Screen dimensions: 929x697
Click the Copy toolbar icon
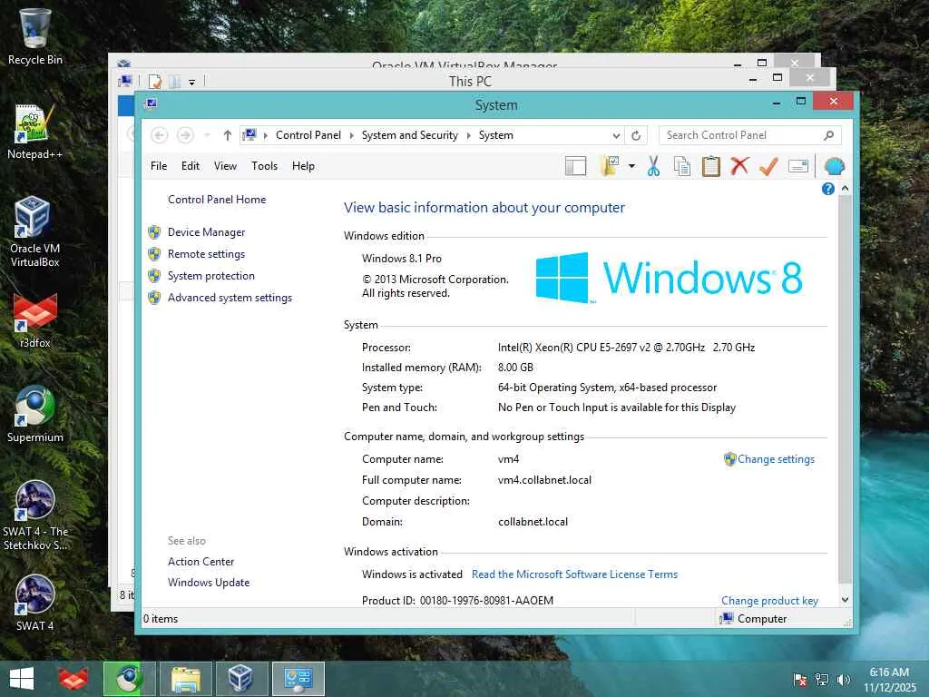click(x=682, y=167)
